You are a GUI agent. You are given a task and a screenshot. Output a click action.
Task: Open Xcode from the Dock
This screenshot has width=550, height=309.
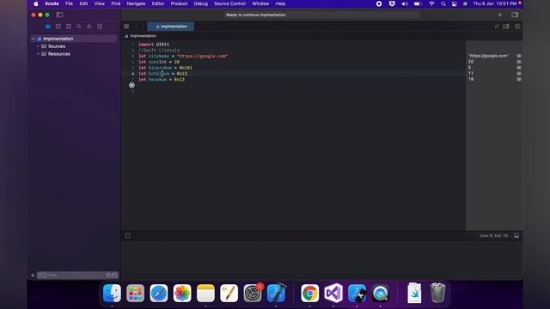pos(277,293)
